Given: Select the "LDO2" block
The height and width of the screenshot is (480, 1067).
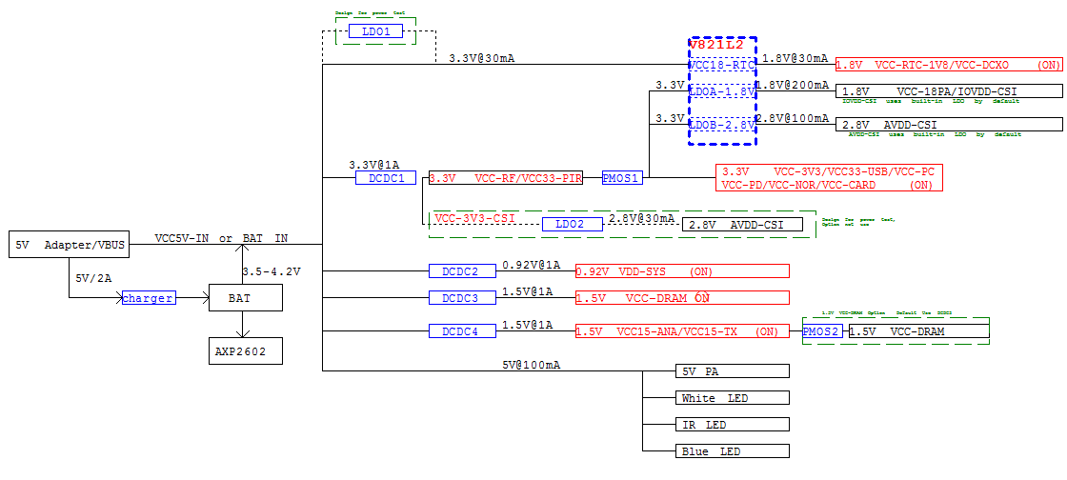Looking at the screenshot, I should pos(573,225).
